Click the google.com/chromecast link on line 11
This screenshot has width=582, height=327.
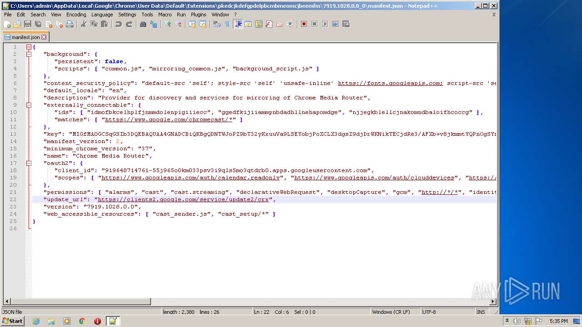coord(169,119)
